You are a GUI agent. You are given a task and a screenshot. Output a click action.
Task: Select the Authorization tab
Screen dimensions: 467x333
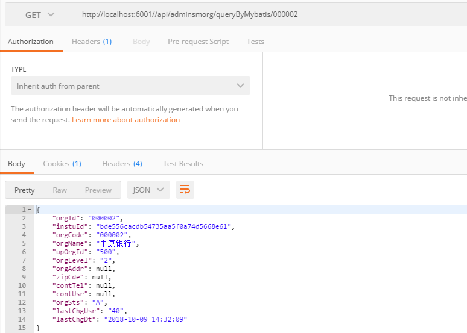pyautogui.click(x=31, y=42)
